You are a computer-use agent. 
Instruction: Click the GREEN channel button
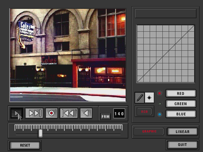[181, 104]
